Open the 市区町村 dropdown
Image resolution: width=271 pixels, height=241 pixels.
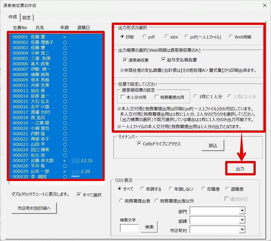(242, 229)
